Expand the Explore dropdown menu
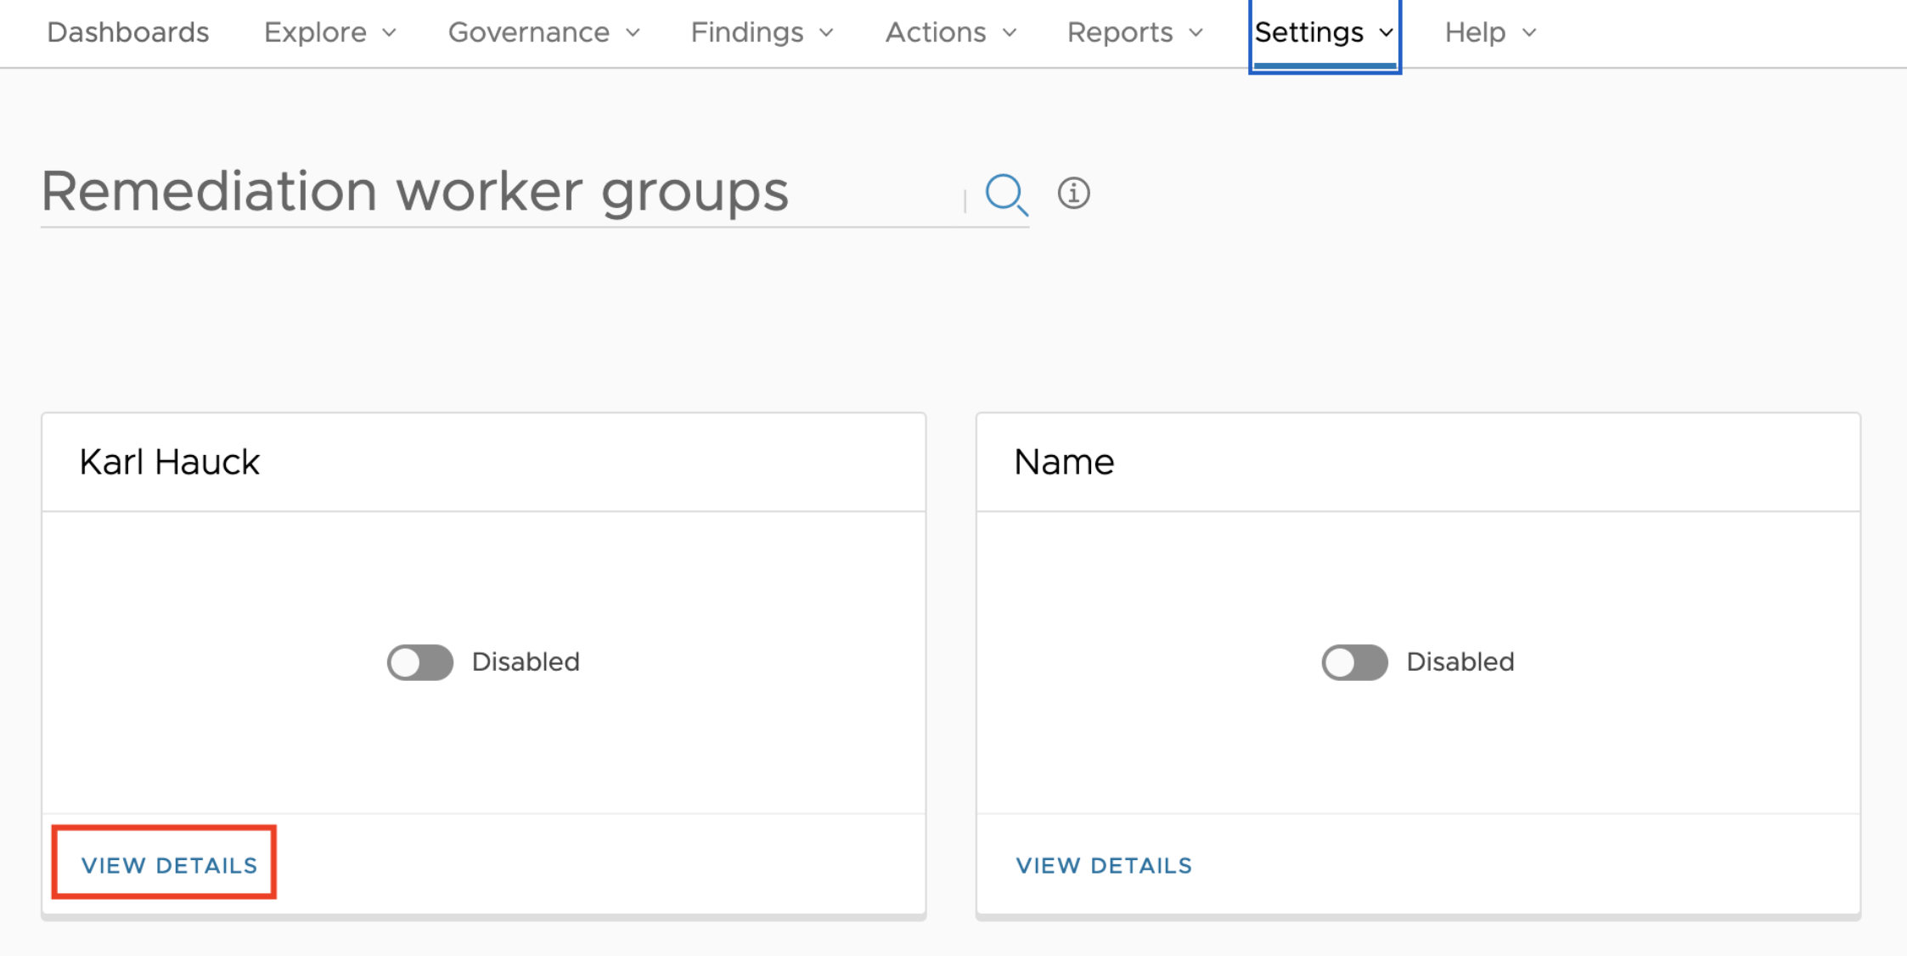 (330, 32)
